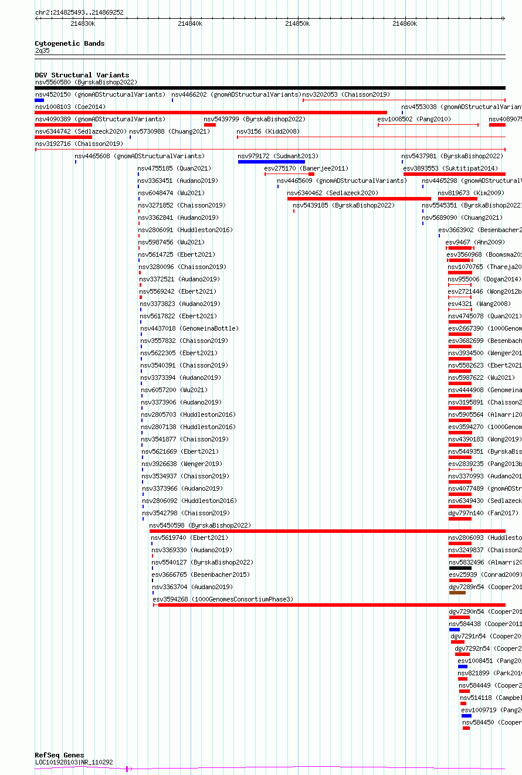Image resolution: width=522 pixels, height=775 pixels.
Task: Select nsv5437981 (ByrskaBishop2022) label
Action: (x=452, y=156)
